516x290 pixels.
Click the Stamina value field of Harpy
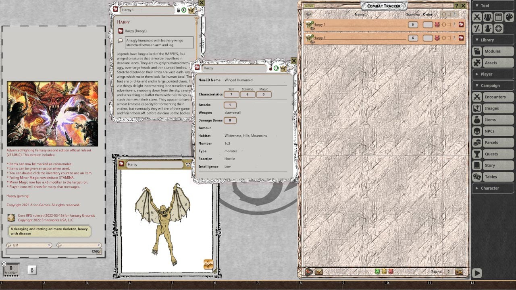tap(247, 94)
